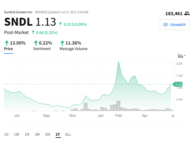
Task: Click the Sep label on the x-axis
Action: (46, 116)
